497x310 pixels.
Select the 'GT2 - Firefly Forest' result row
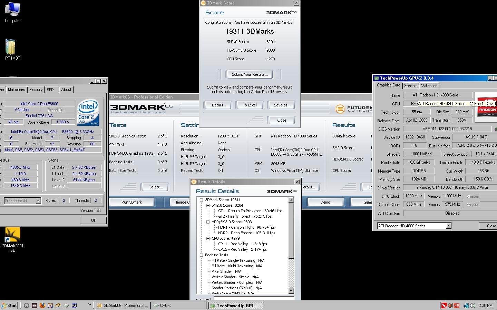click(x=245, y=216)
